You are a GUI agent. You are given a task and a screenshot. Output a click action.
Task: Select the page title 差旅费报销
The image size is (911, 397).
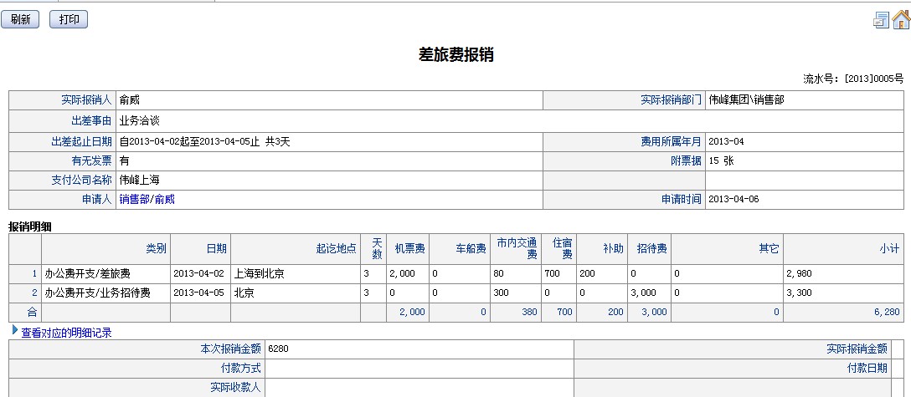click(456, 54)
